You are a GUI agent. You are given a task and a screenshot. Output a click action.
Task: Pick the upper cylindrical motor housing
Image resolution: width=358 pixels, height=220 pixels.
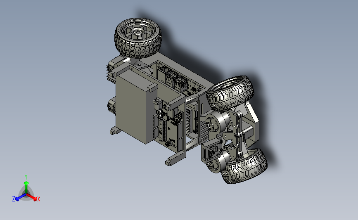pos(217,123)
